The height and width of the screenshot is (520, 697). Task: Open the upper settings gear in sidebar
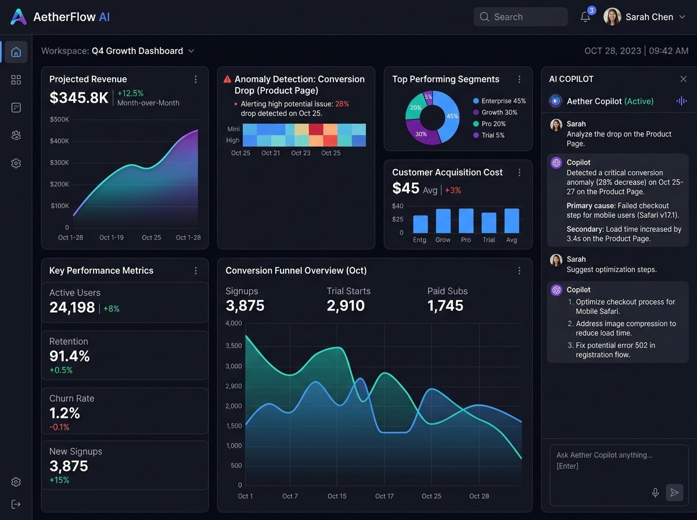[16, 164]
